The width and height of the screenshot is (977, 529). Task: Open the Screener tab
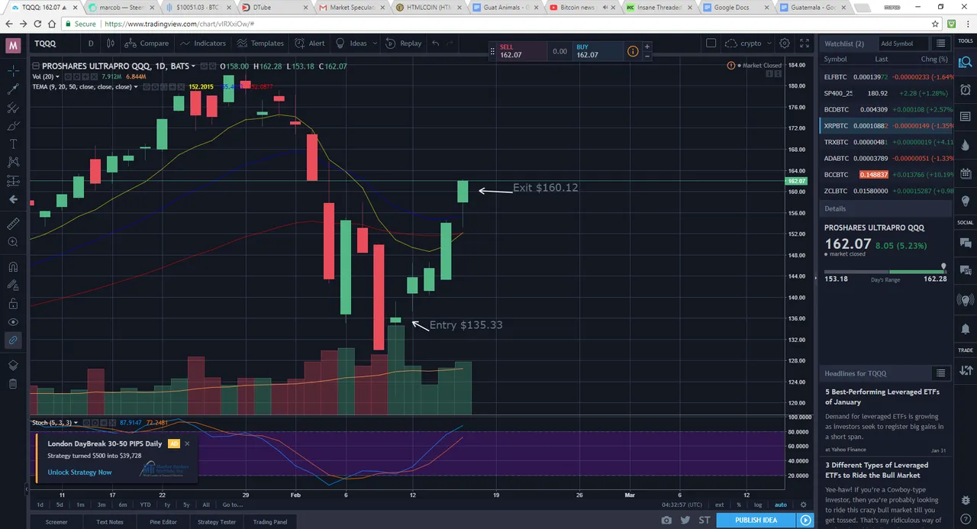tap(56, 522)
